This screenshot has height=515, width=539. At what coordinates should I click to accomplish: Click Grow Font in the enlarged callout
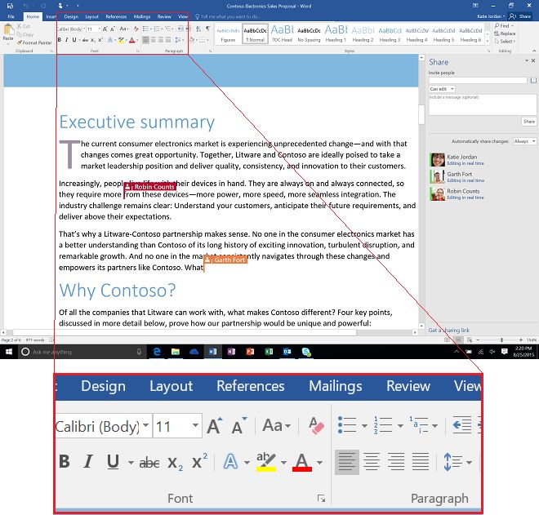[x=215, y=426]
